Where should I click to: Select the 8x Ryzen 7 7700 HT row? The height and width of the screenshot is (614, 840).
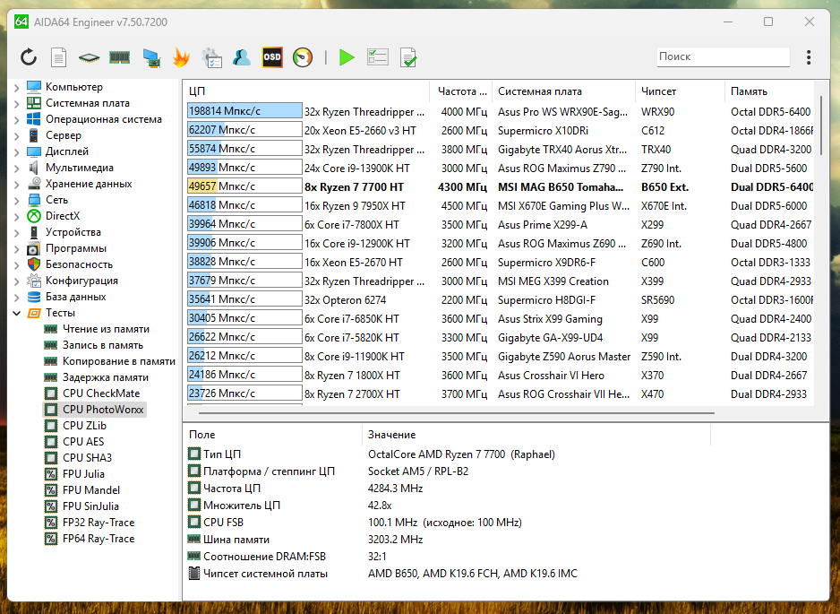click(500, 186)
